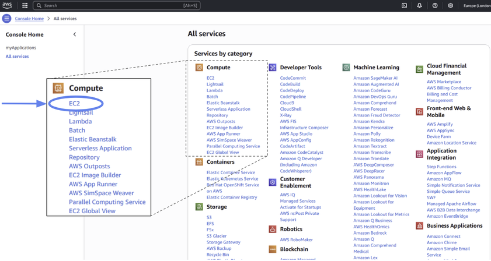Open Amazon Polly link

[x=367, y=134]
